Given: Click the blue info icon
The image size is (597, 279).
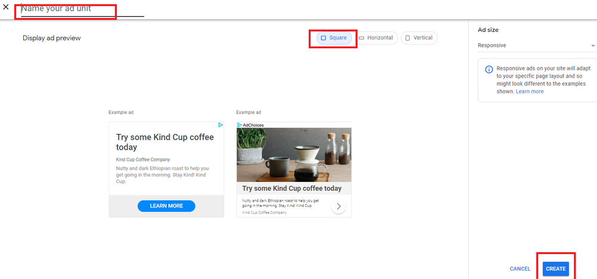Looking at the screenshot, I should tap(488, 70).
